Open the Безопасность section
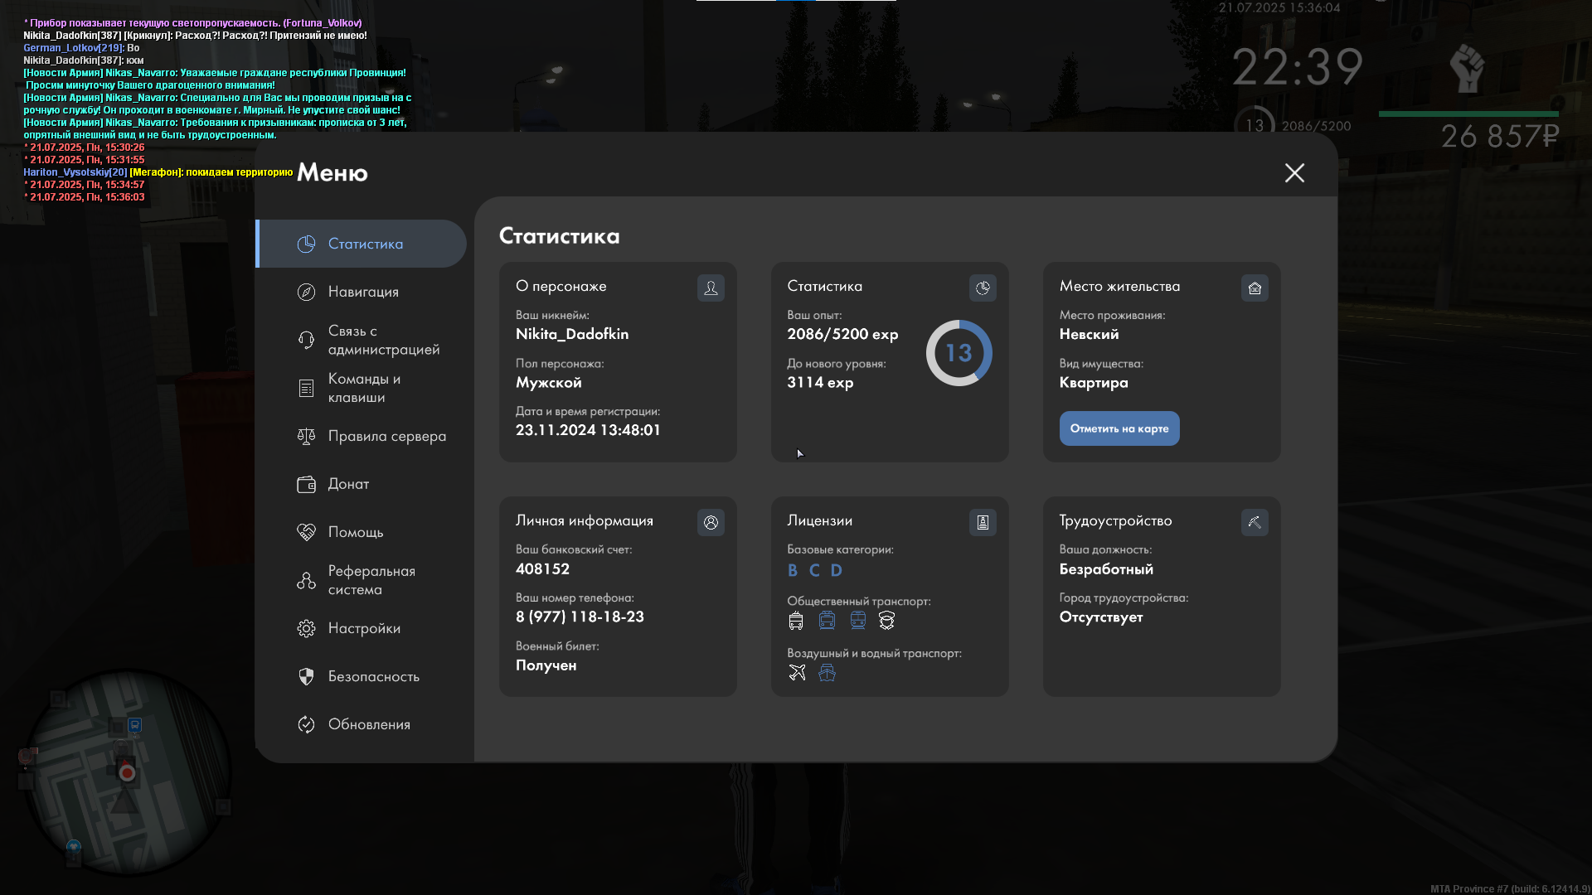This screenshot has width=1592, height=895. pyautogui.click(x=373, y=676)
